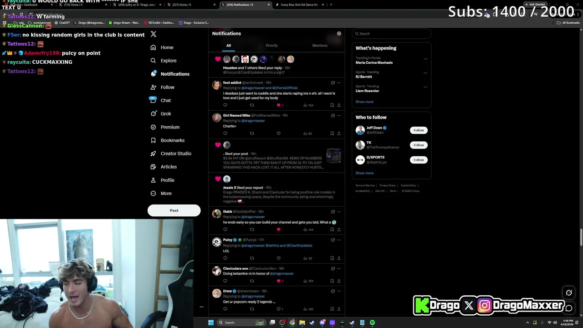Open Profile in the sidebar
Screen dimensions: 583x328
[162, 180]
